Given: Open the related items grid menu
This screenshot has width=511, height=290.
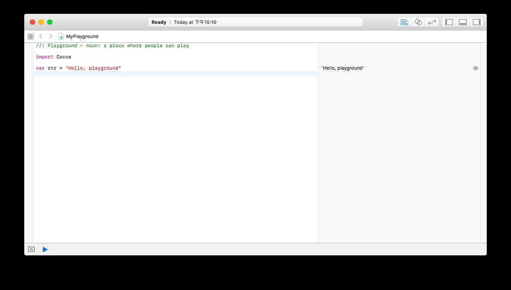Looking at the screenshot, I should [x=31, y=36].
